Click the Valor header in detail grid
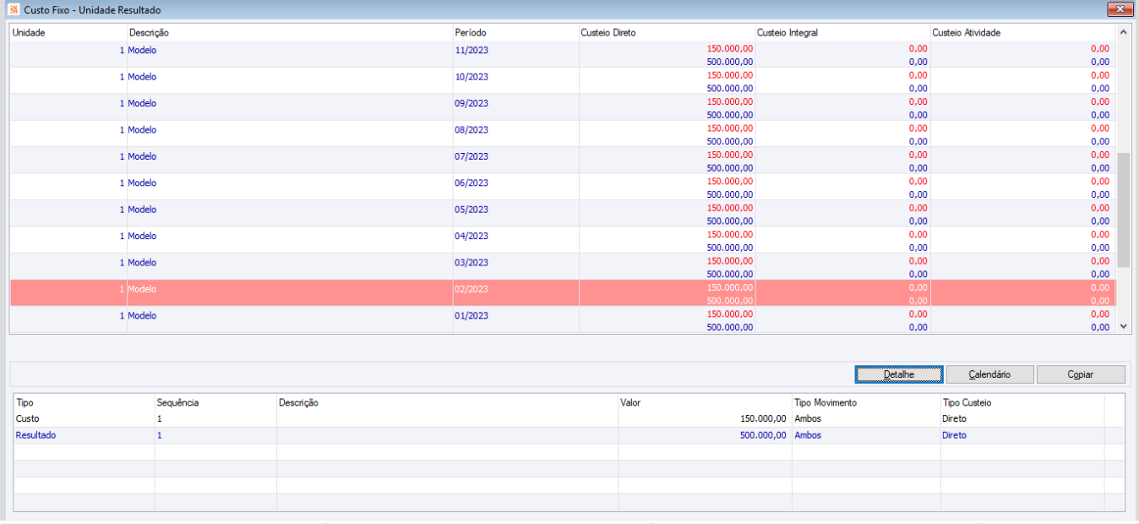The image size is (1139, 524). (x=705, y=402)
